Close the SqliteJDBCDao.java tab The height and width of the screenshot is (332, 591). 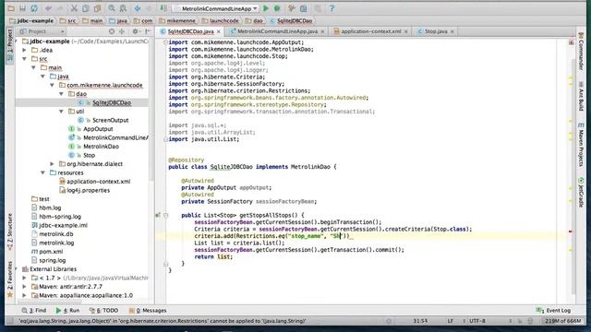[219, 31]
